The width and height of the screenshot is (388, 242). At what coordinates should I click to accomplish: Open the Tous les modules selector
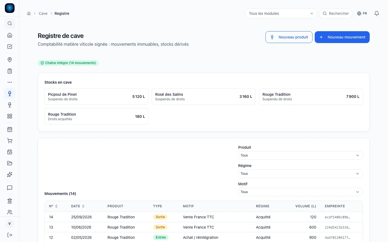[x=281, y=13]
